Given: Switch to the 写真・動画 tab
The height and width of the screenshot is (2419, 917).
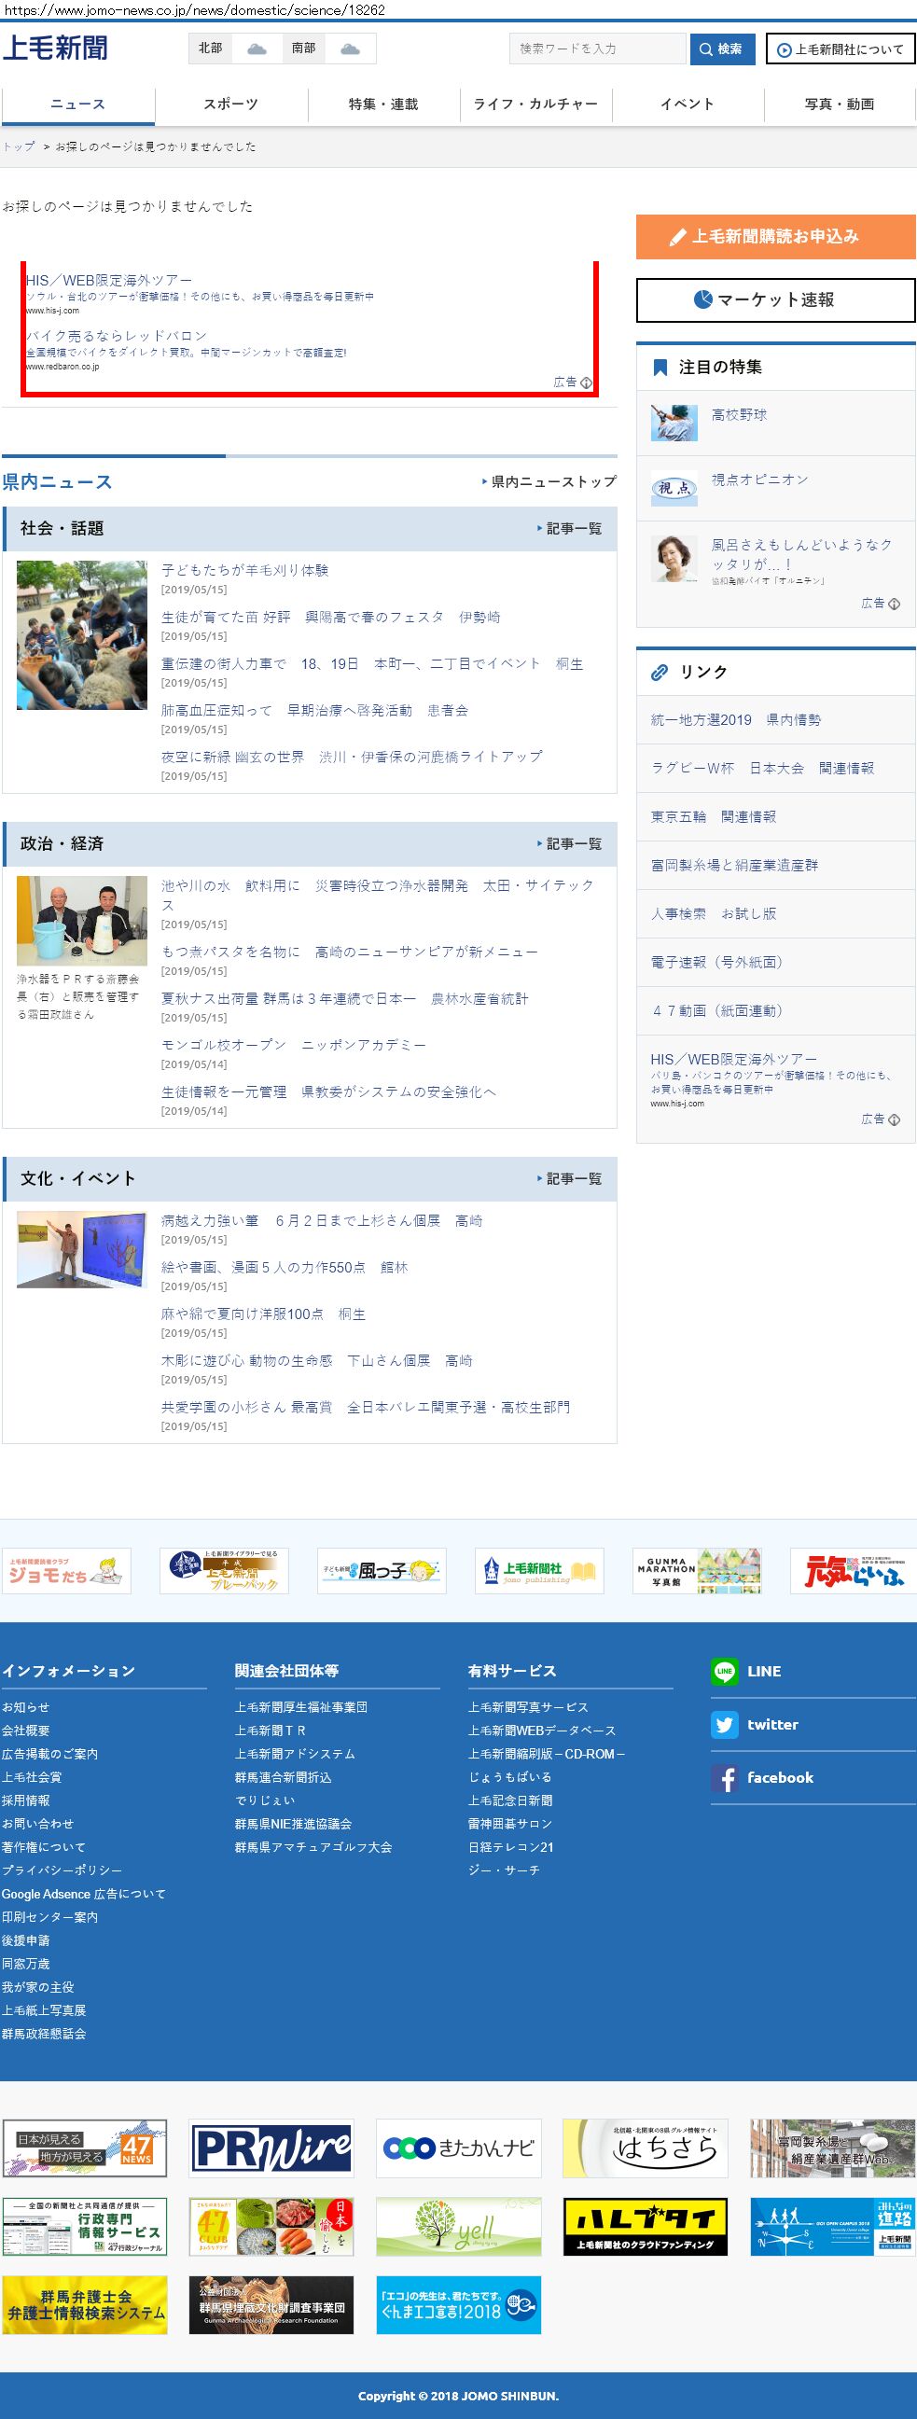Looking at the screenshot, I should click(x=839, y=104).
